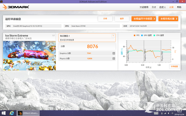Click the overall score 8076
The image size is (186, 116).
click(x=92, y=46)
